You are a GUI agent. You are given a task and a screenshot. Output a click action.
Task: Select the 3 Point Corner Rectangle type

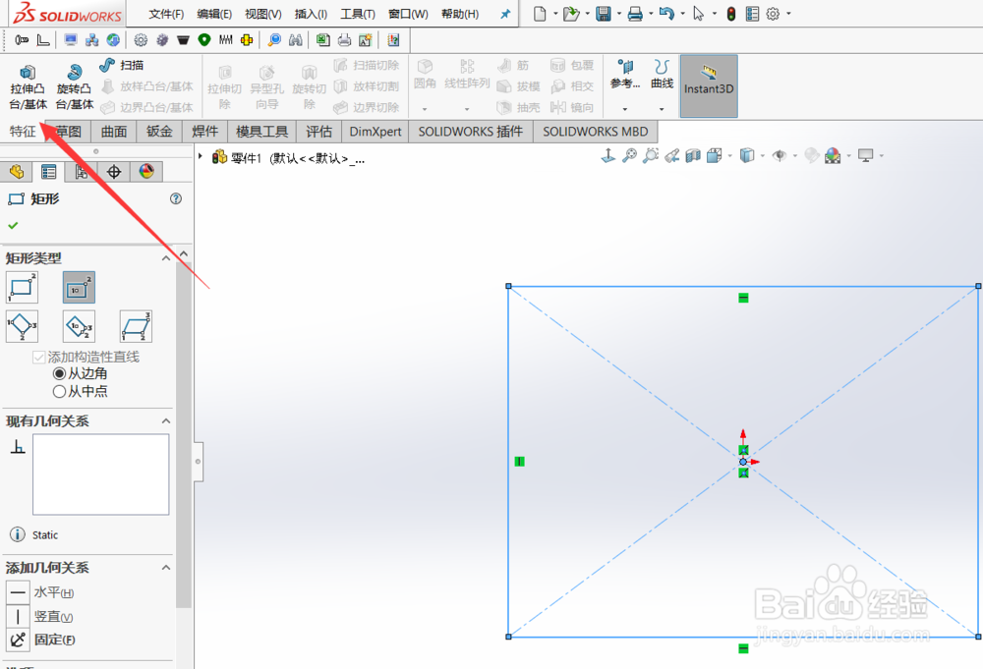coord(22,326)
